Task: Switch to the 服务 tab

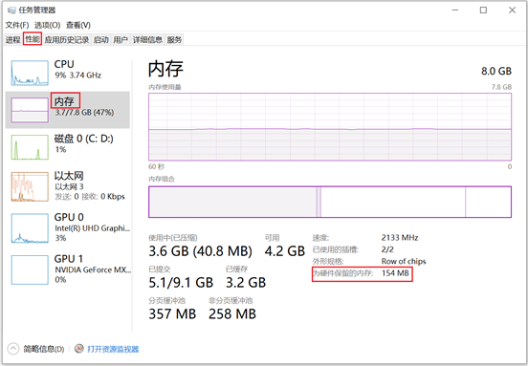Action: tap(174, 40)
